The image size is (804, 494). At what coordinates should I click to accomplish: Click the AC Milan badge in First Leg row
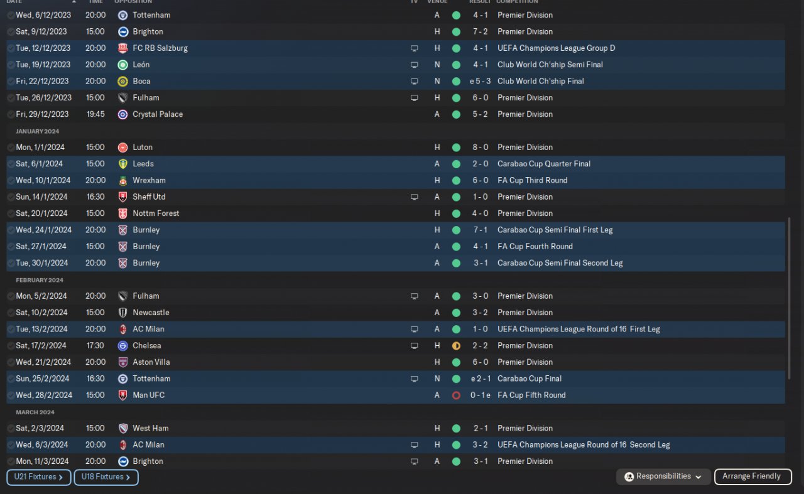pos(122,329)
